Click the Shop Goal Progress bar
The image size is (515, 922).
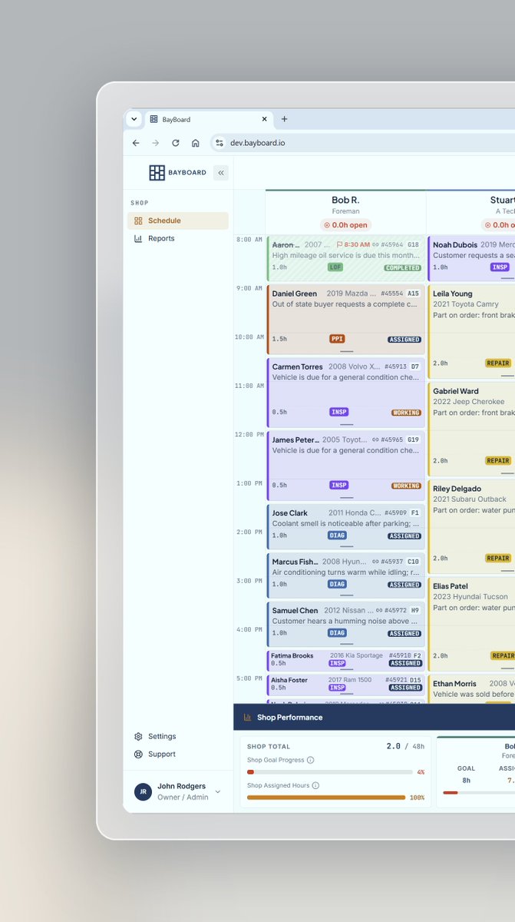click(330, 772)
